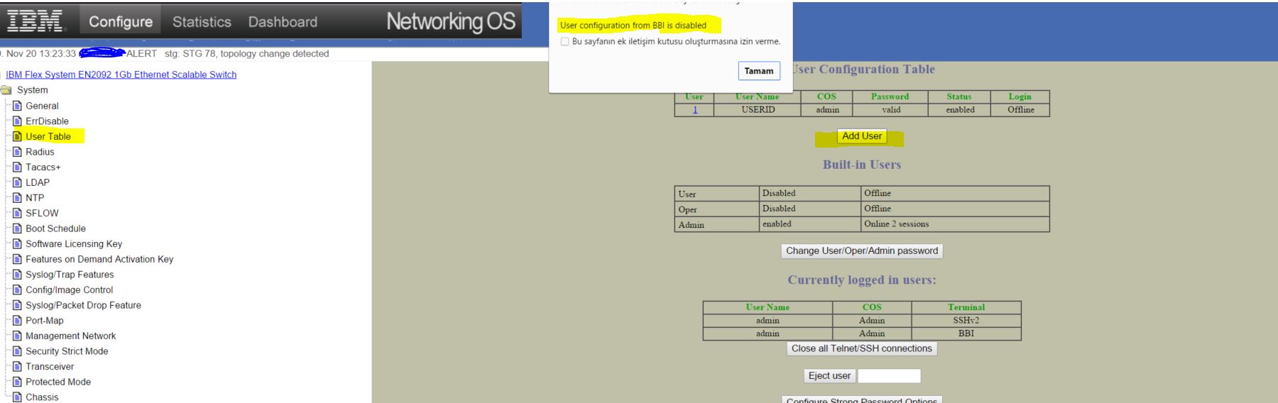Screen dimensions: 1278x403
Task: Open Port-Map in the tree
Action: (x=45, y=321)
